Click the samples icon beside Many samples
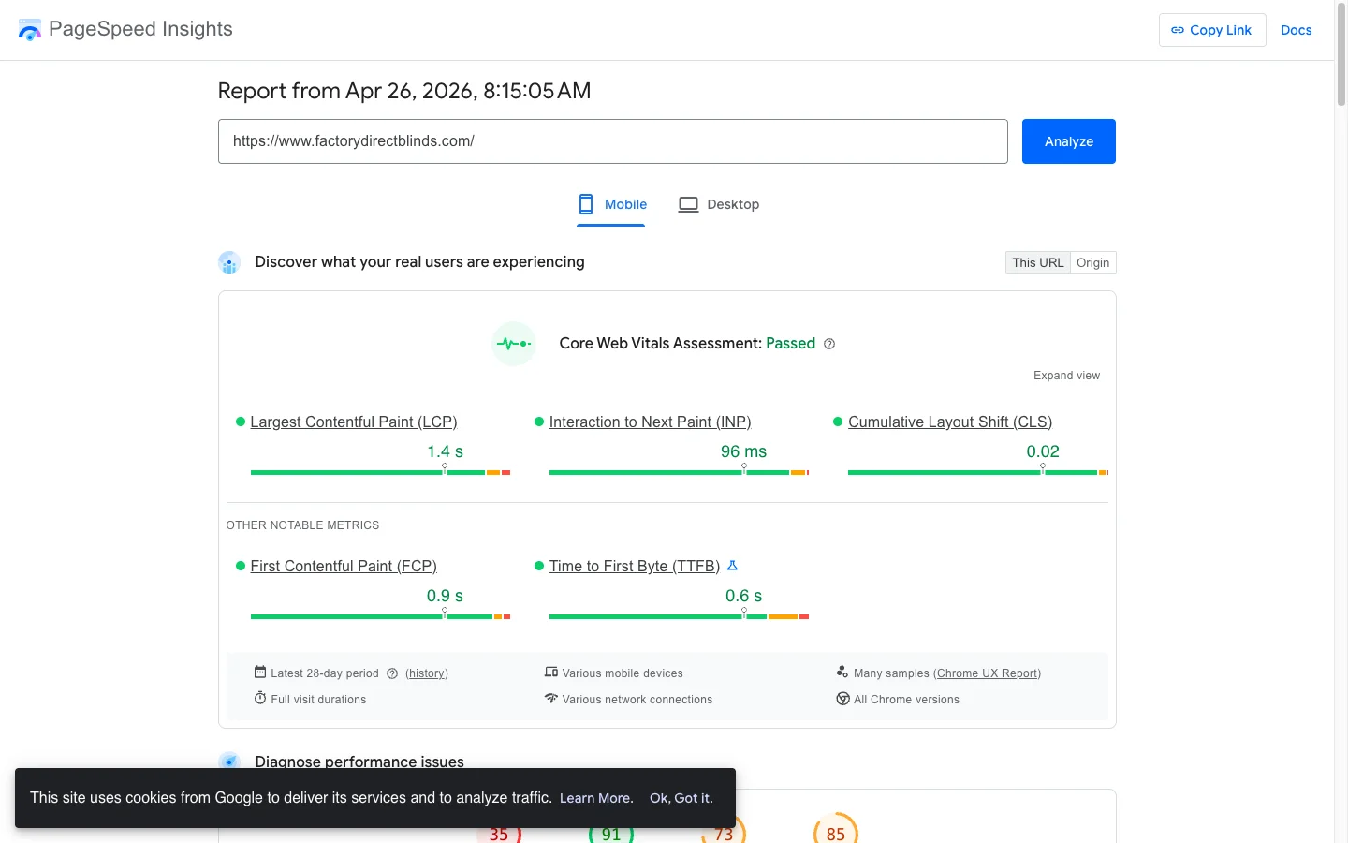1348x843 pixels. click(842, 673)
